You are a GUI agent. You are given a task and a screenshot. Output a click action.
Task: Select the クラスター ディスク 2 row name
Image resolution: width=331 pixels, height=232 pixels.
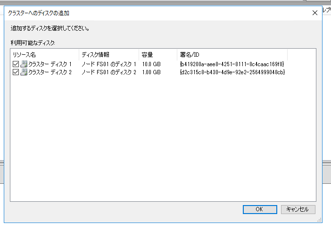(50, 72)
